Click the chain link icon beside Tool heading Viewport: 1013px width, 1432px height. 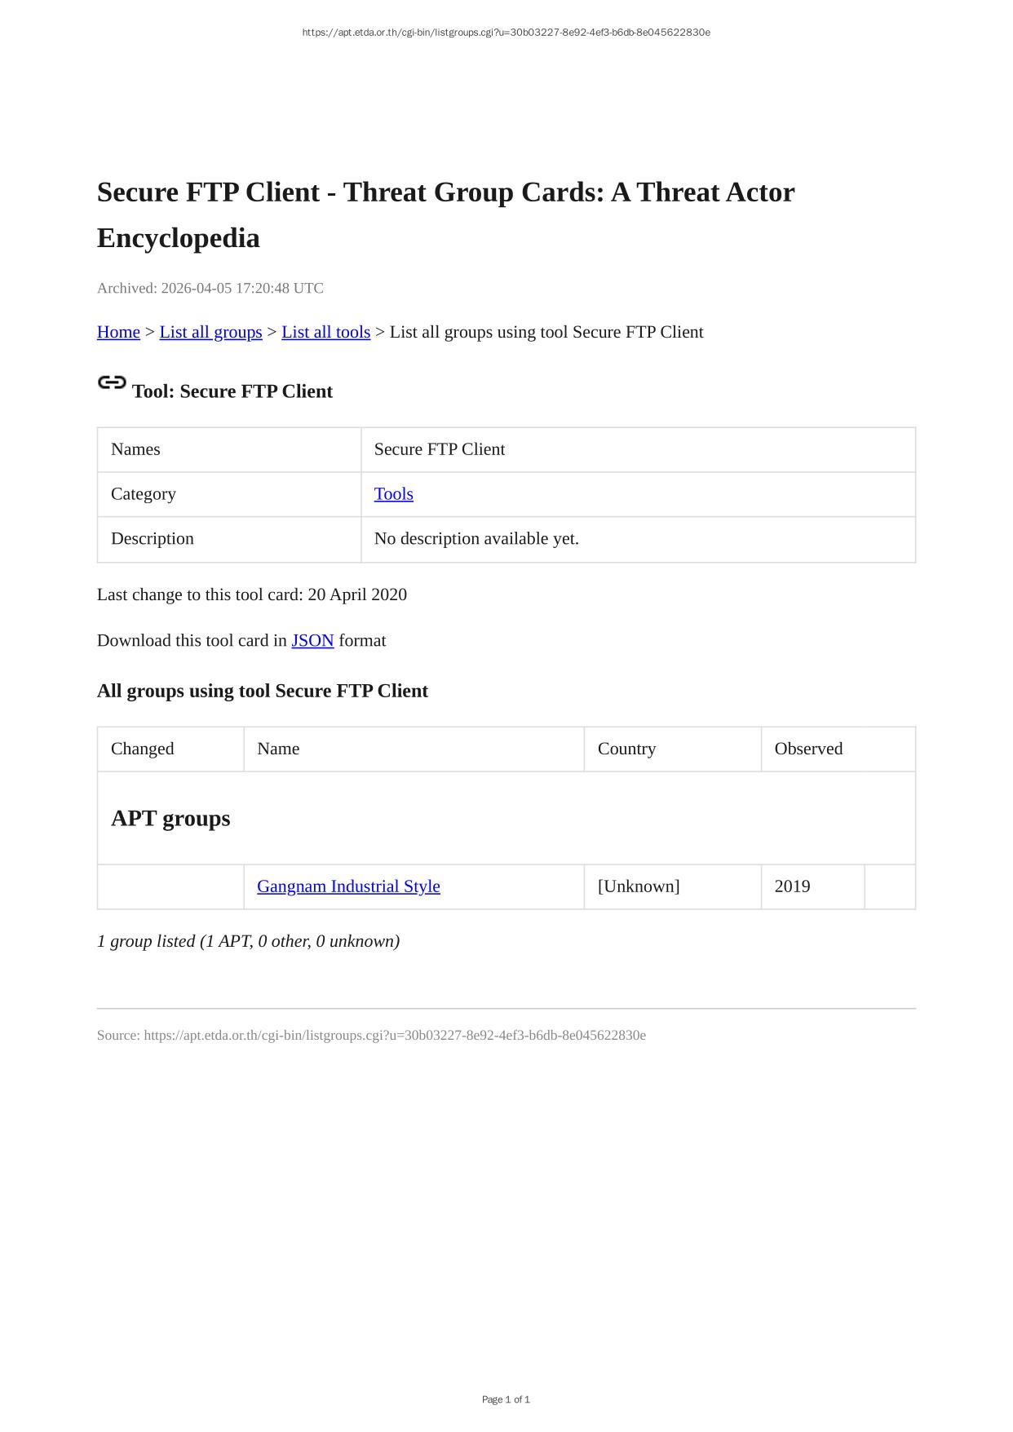point(112,382)
